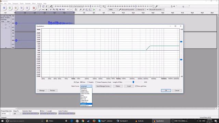Click the Stop transport button
The image size is (219, 123).
click(16, 8)
